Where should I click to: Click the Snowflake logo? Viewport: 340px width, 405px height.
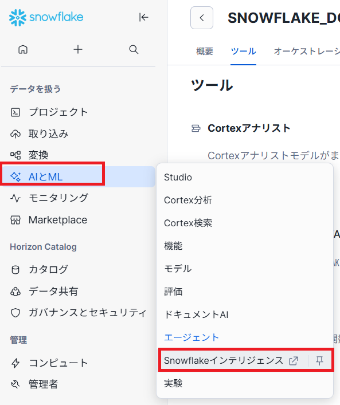click(46, 18)
